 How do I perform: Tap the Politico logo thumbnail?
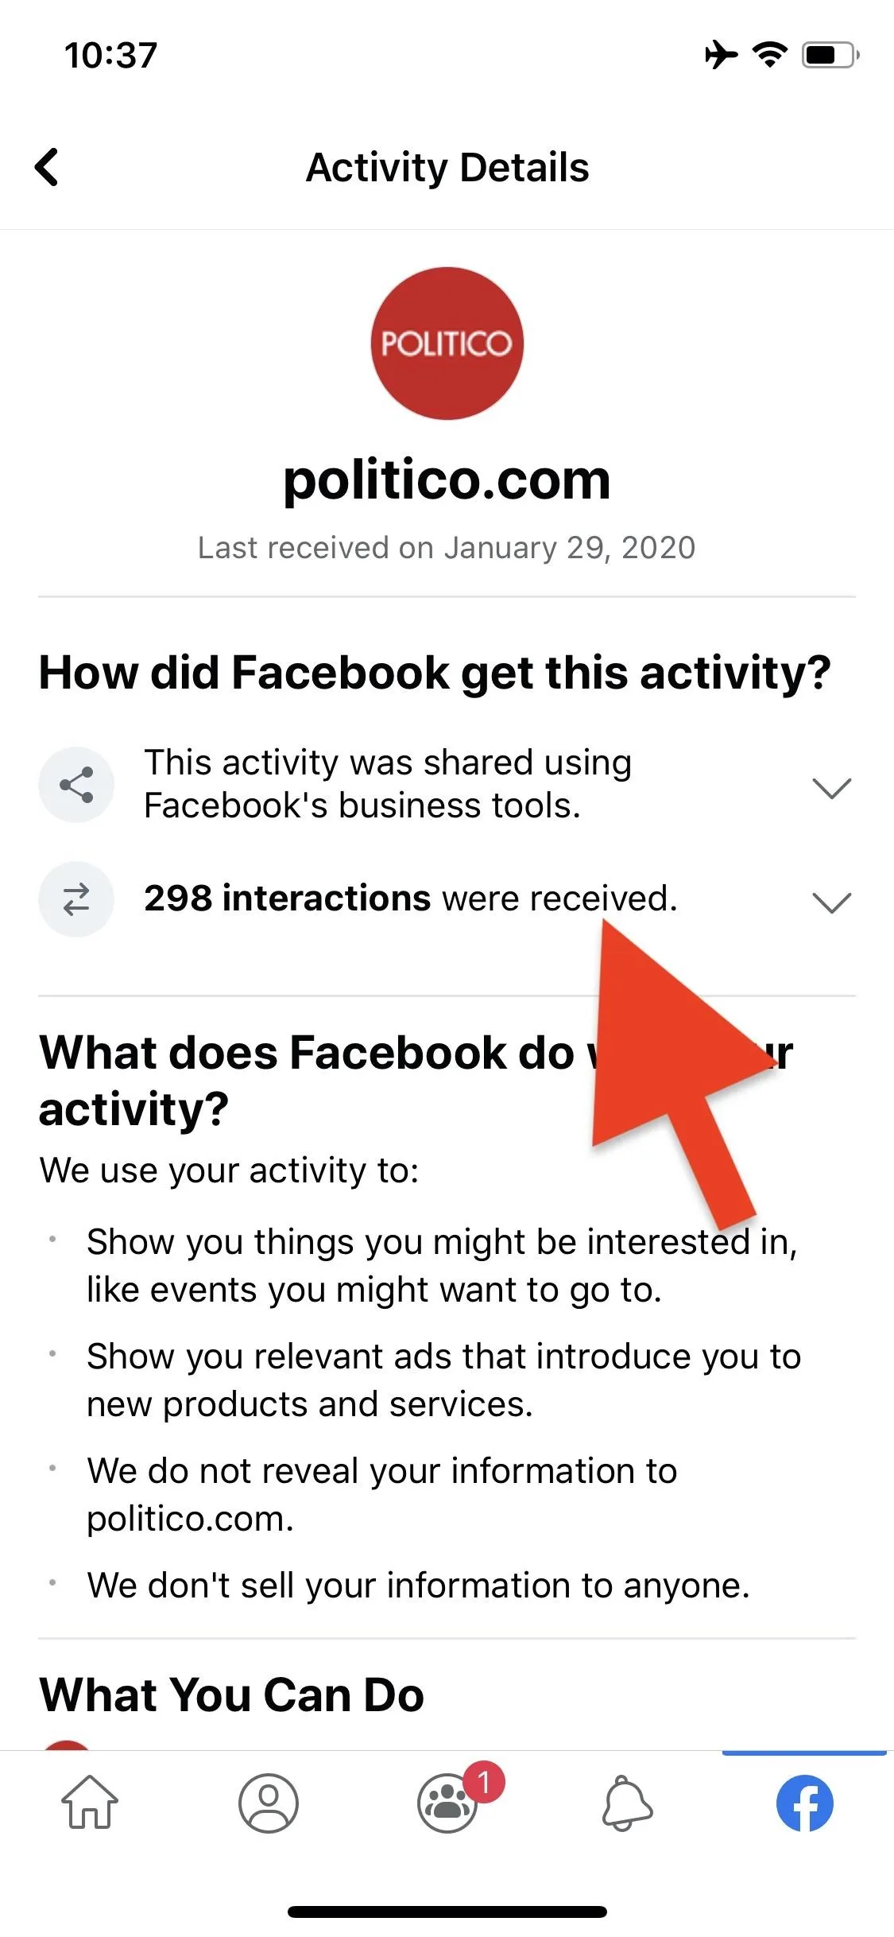[447, 344]
